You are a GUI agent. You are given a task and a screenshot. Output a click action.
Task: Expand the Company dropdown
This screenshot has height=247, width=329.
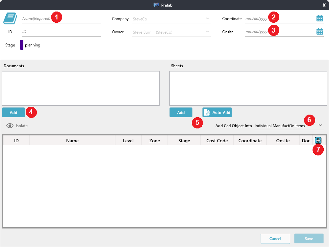pos(208,18)
